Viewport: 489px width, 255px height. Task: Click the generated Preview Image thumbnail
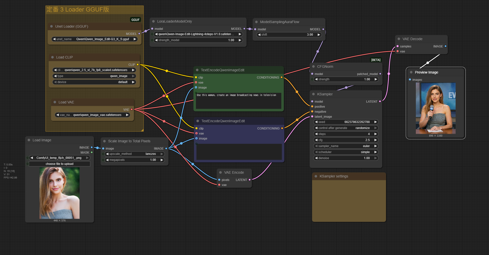(436, 108)
